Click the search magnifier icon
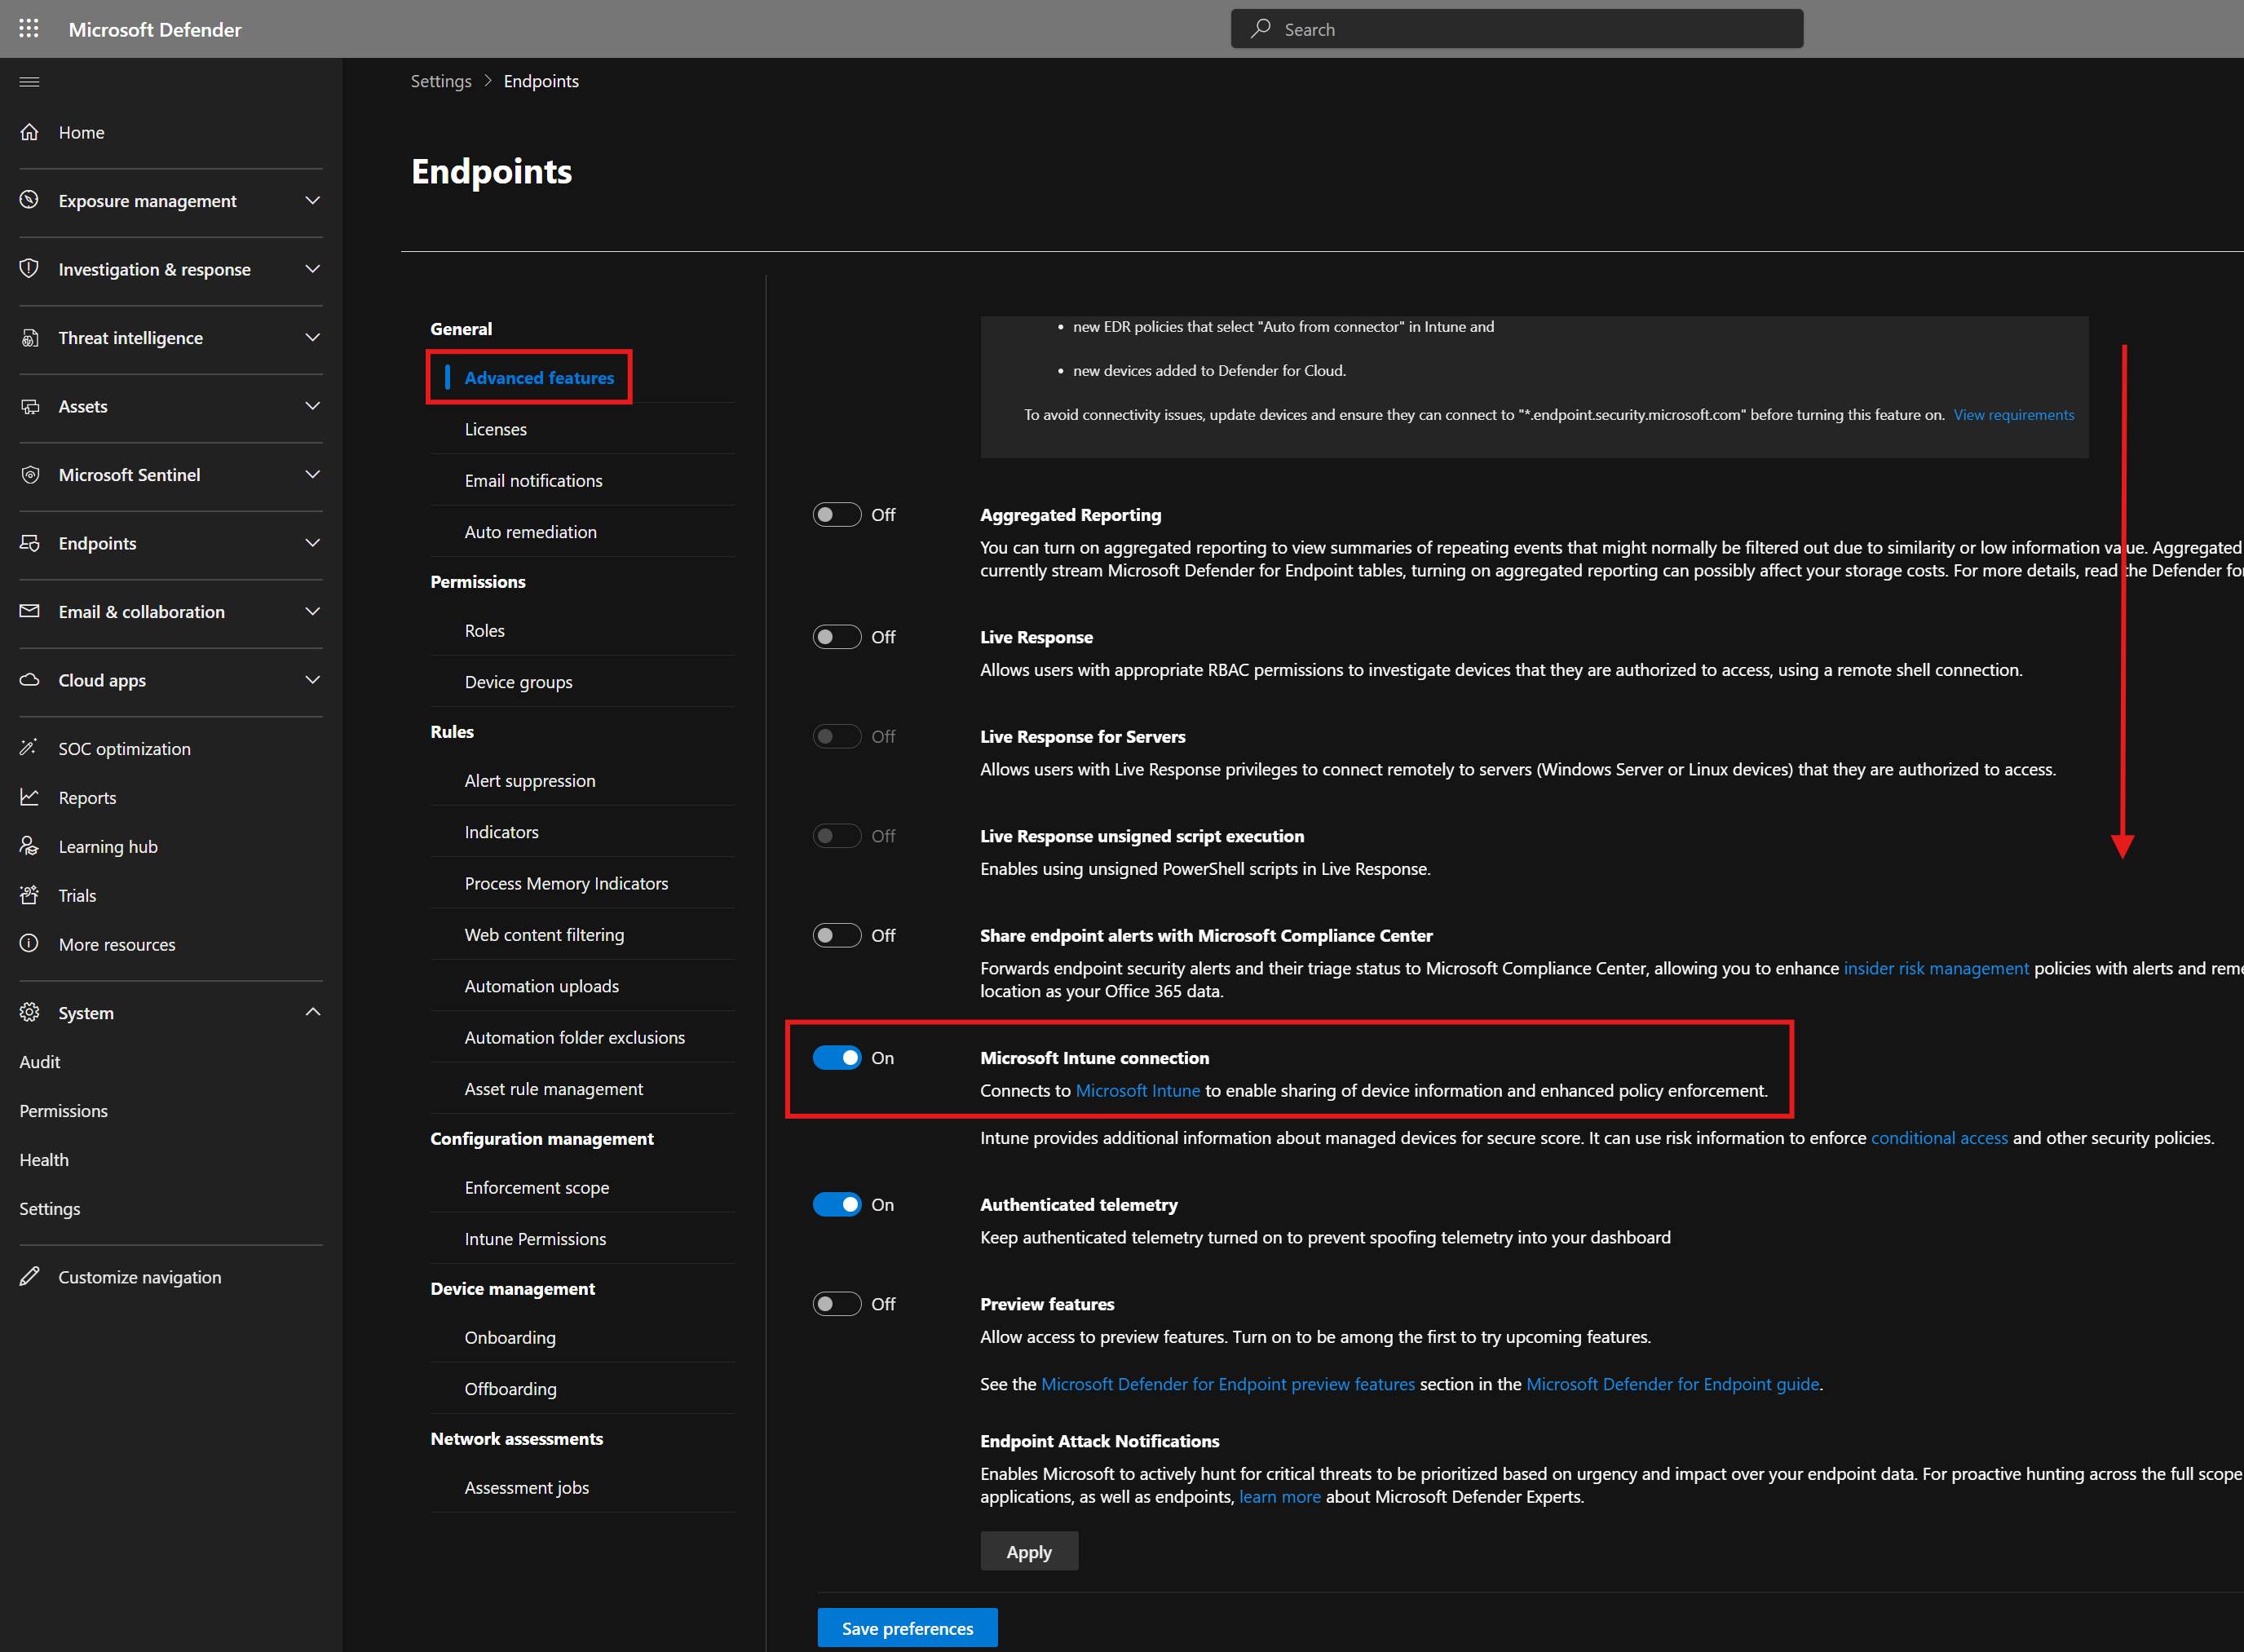Viewport: 2244px width, 1652px height. [x=1261, y=29]
